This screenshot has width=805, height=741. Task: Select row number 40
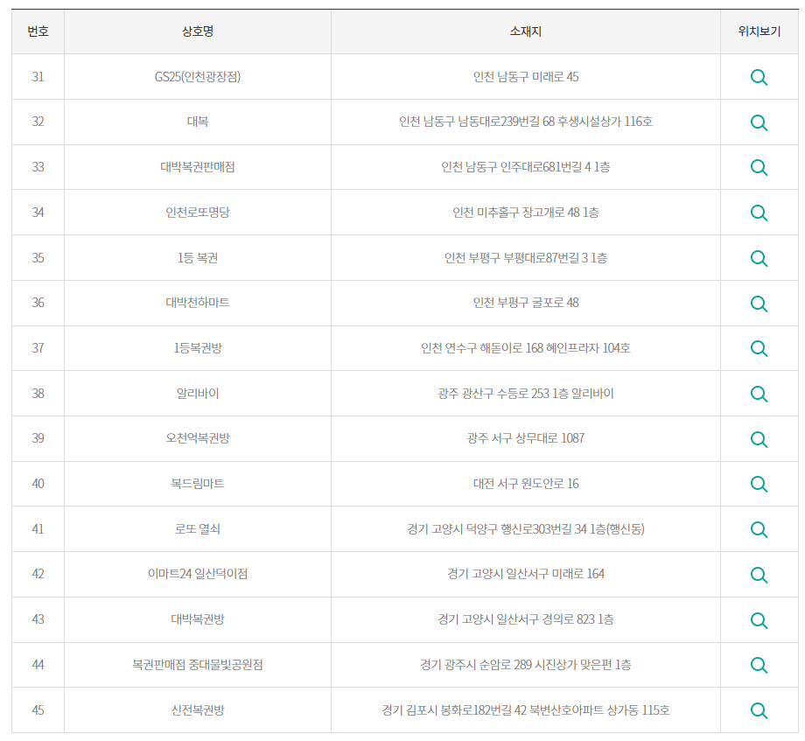[38, 484]
